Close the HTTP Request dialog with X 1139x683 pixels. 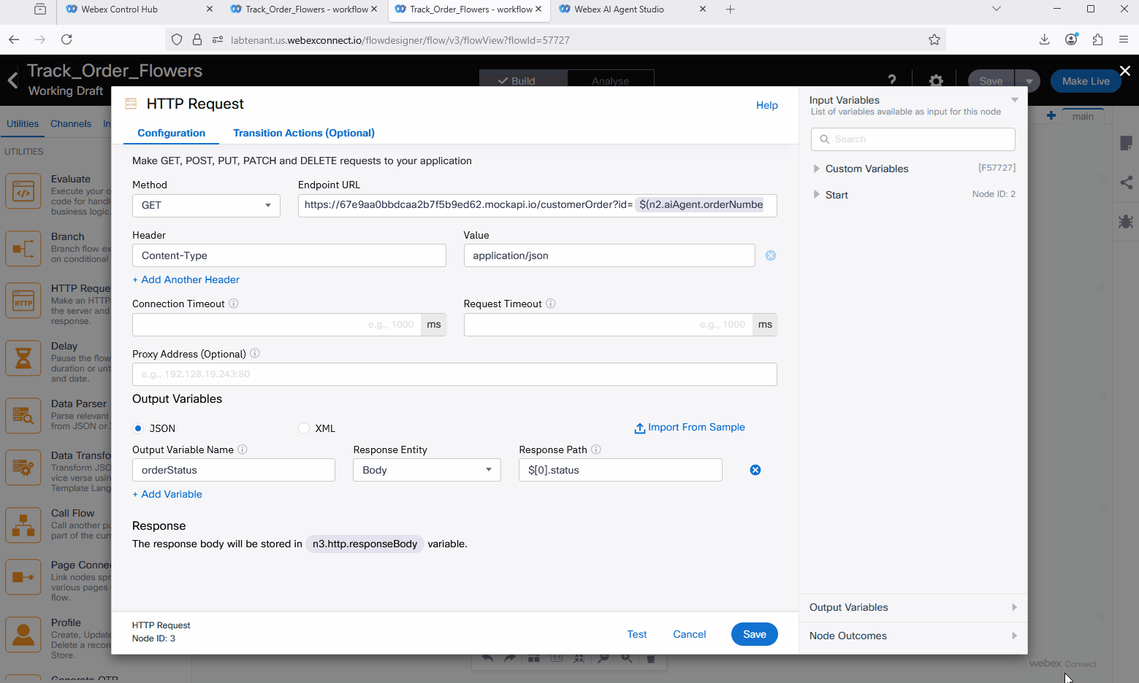click(x=1124, y=71)
